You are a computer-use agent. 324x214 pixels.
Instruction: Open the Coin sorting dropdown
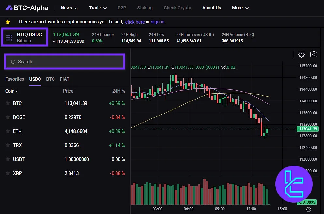tap(11, 91)
